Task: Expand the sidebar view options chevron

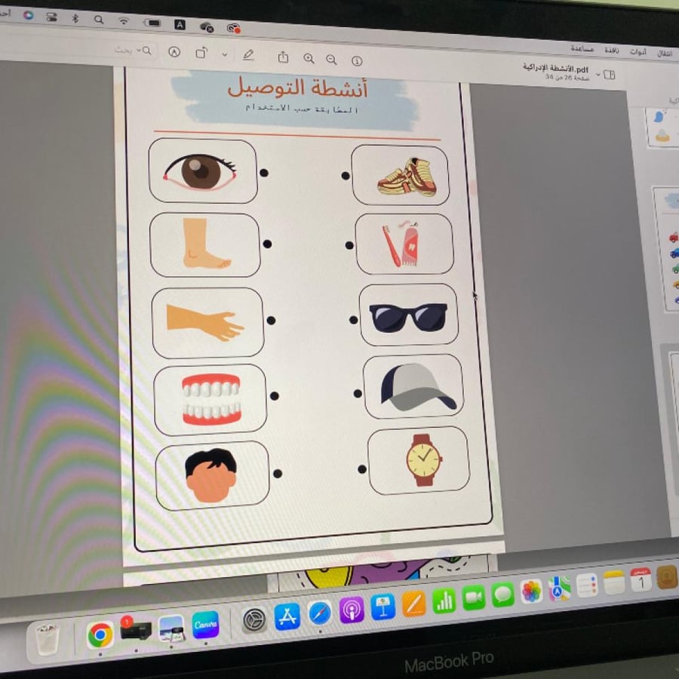Action: [x=598, y=75]
